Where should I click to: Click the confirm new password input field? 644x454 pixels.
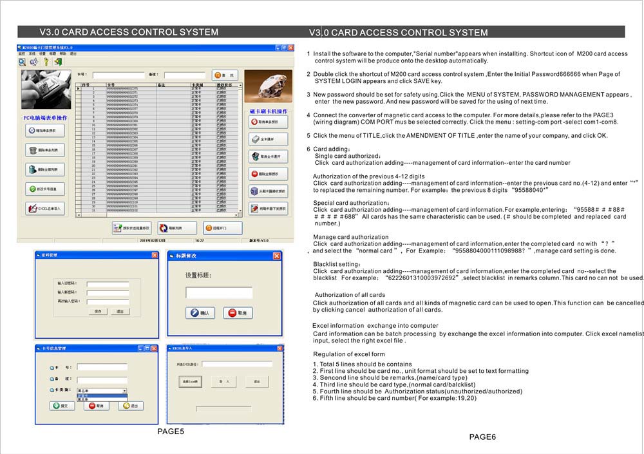108,302
